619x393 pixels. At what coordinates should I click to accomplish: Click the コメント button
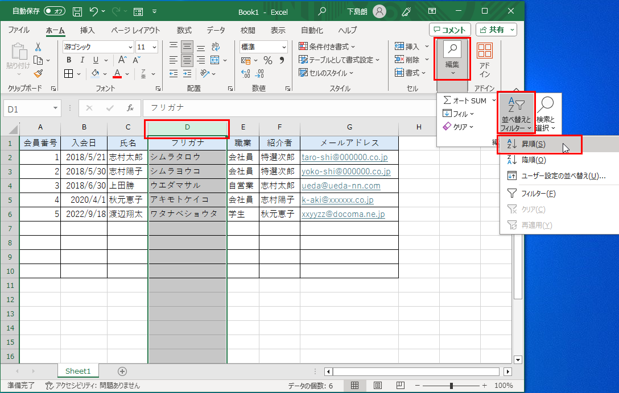tap(450, 30)
